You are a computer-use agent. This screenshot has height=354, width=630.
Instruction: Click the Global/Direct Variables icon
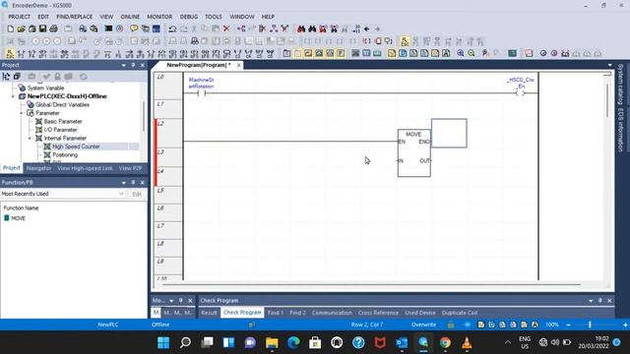click(31, 104)
